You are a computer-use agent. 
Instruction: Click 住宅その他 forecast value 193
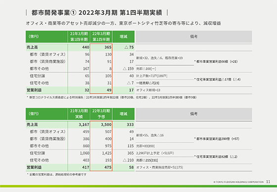coord(108,160)
